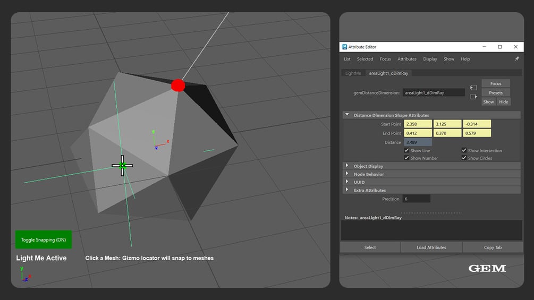Screen dimensions: 534x300
Task: Click the Precision field showing 6
Action: click(416, 199)
